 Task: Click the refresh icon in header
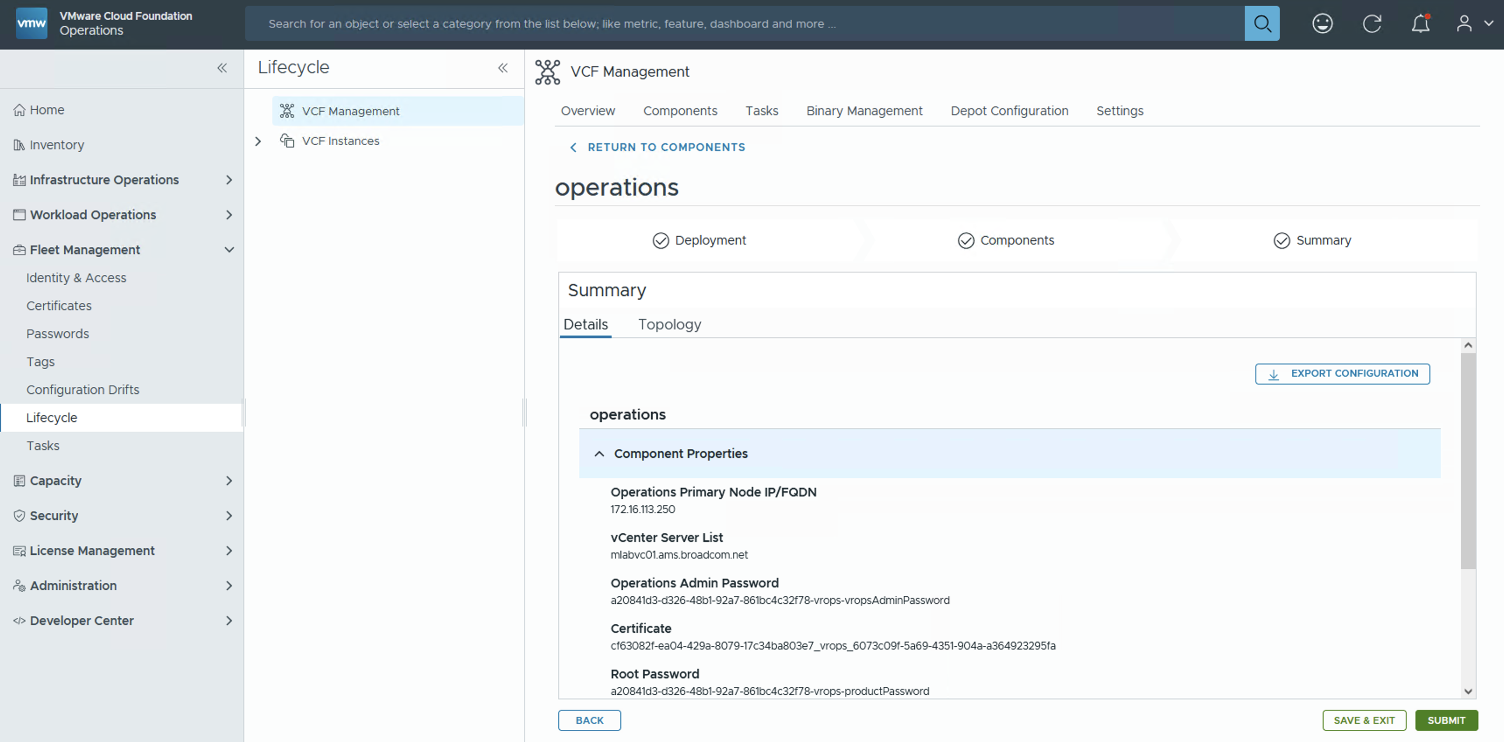coord(1371,23)
